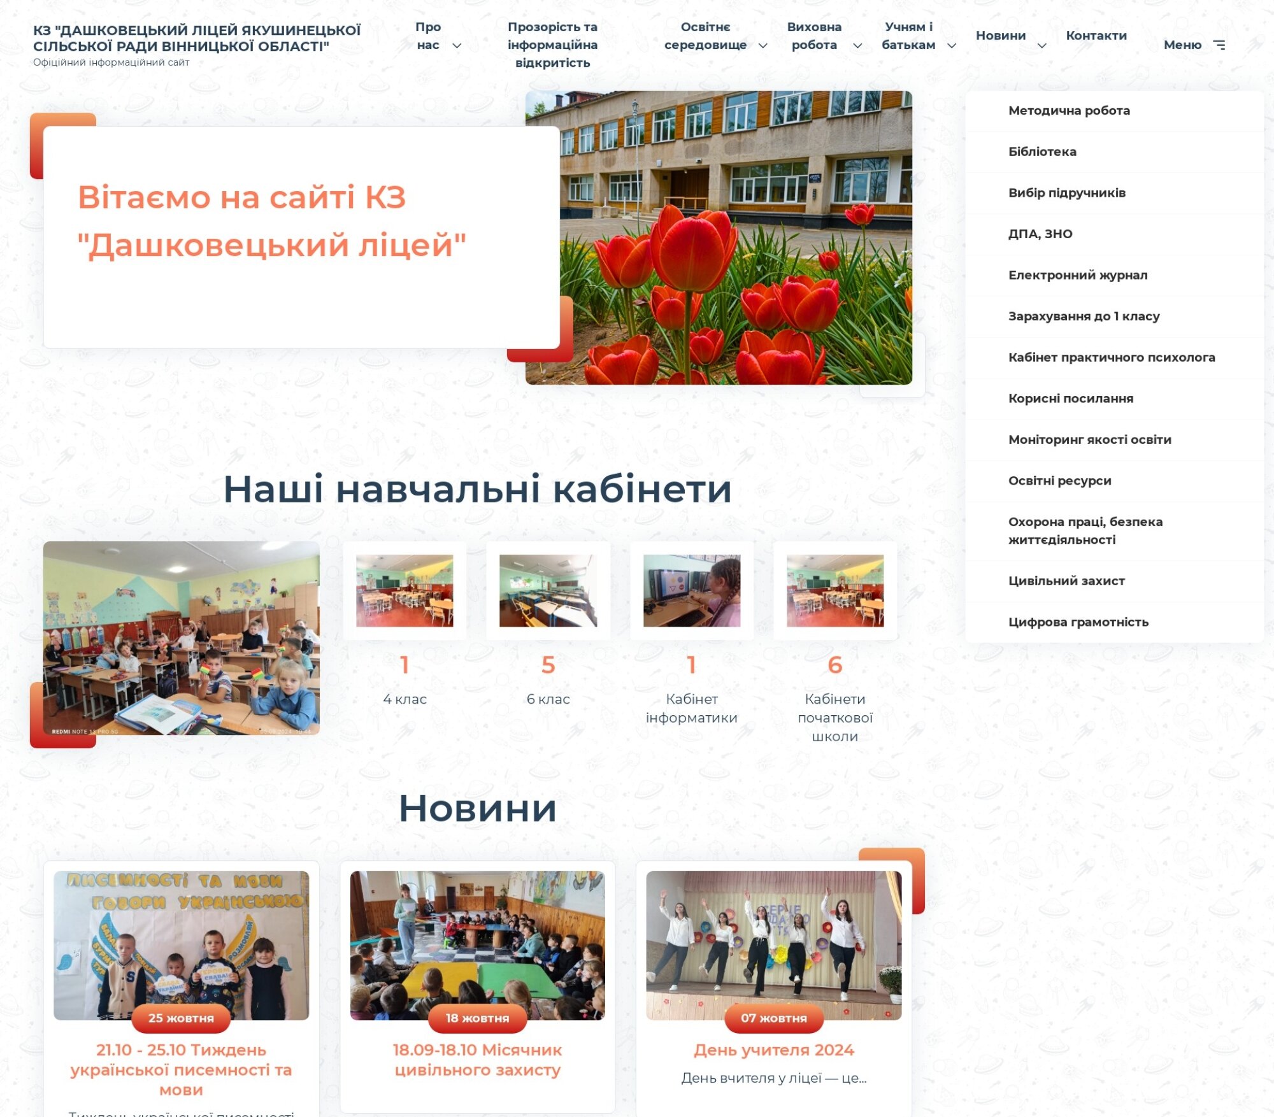Open the Меню hamburger icon
Viewport: 1274px width, 1117px height.
point(1219,45)
